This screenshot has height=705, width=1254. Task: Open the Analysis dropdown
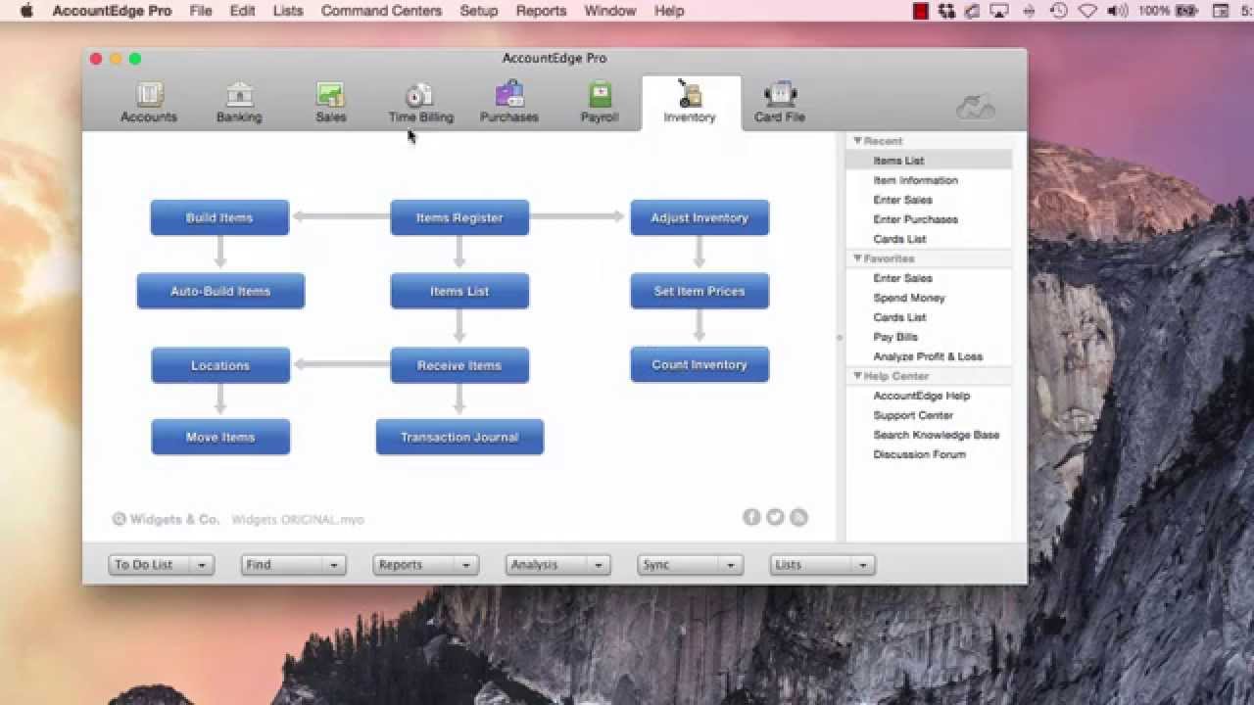coord(557,565)
